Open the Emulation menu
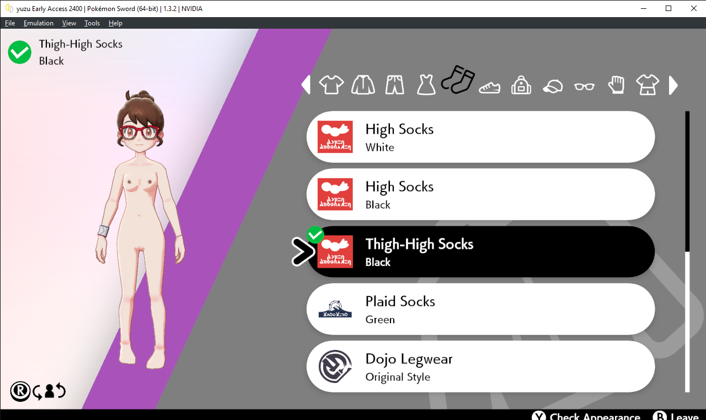Image resolution: width=706 pixels, height=420 pixels. pos(39,23)
